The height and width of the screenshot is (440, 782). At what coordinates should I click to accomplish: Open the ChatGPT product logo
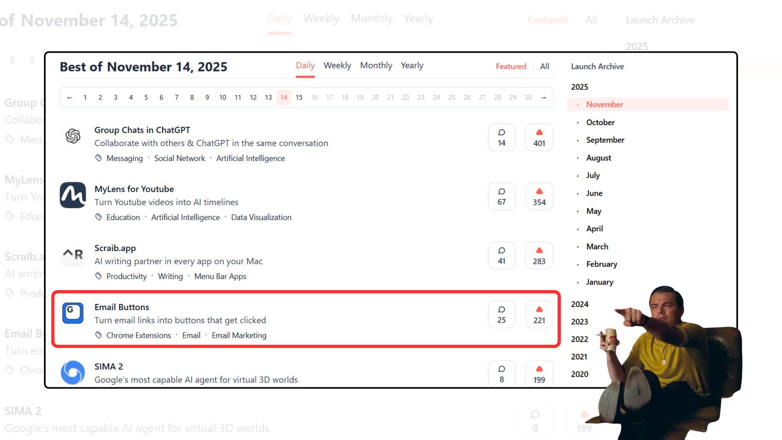point(73,136)
